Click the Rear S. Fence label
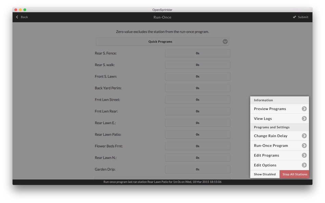325x203 pixels. tap(106, 53)
